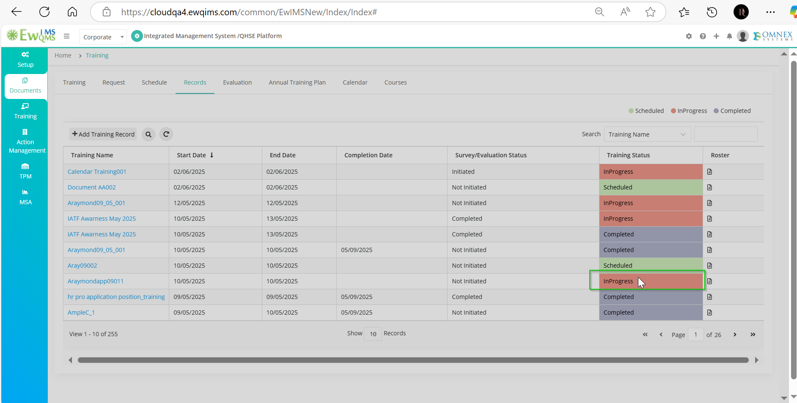Add this page to favorites with the star
The height and width of the screenshot is (403, 797).
tap(650, 12)
